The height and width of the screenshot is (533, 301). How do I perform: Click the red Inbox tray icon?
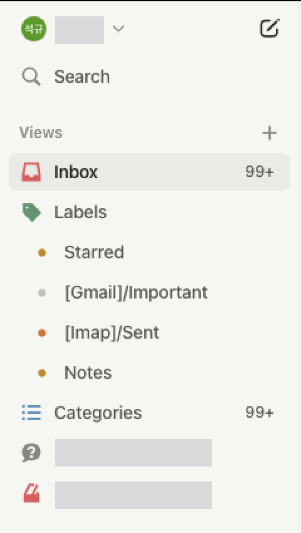tap(31, 172)
